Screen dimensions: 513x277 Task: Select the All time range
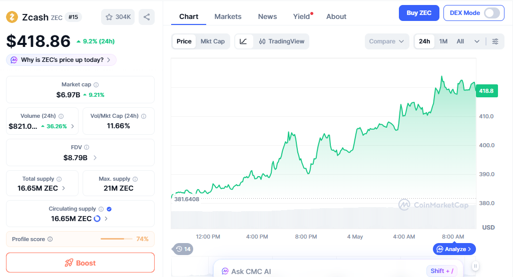pos(460,41)
